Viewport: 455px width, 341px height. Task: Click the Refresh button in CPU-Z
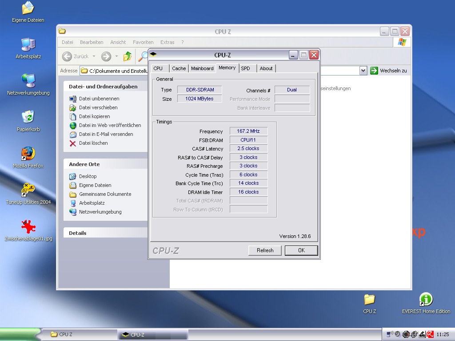[x=265, y=250]
